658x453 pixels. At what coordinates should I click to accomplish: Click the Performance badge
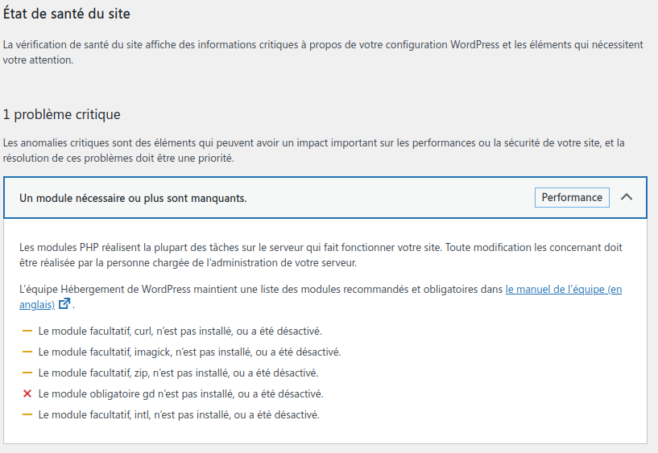click(572, 197)
